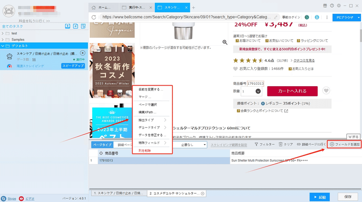Click the 起動 start button
This screenshot has height=202, width=362.
(319, 197)
